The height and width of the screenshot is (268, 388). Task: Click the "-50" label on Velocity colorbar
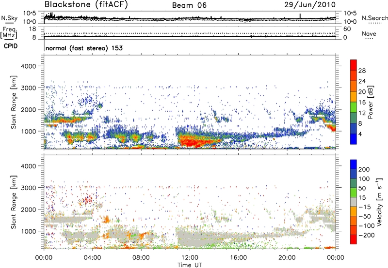click(364, 216)
